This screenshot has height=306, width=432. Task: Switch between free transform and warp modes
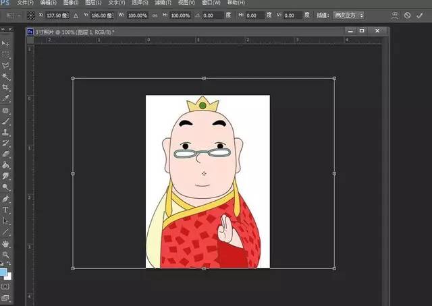[x=394, y=16]
